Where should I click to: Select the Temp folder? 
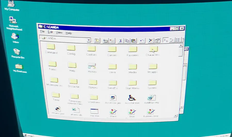56,96
